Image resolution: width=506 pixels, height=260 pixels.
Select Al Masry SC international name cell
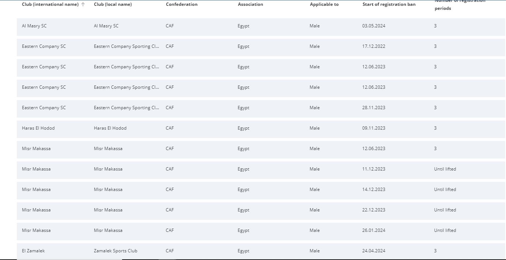(x=34, y=26)
